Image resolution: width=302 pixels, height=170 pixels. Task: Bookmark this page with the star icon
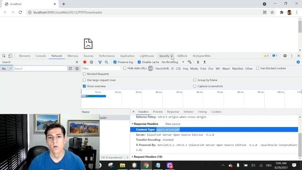[x=272, y=12]
